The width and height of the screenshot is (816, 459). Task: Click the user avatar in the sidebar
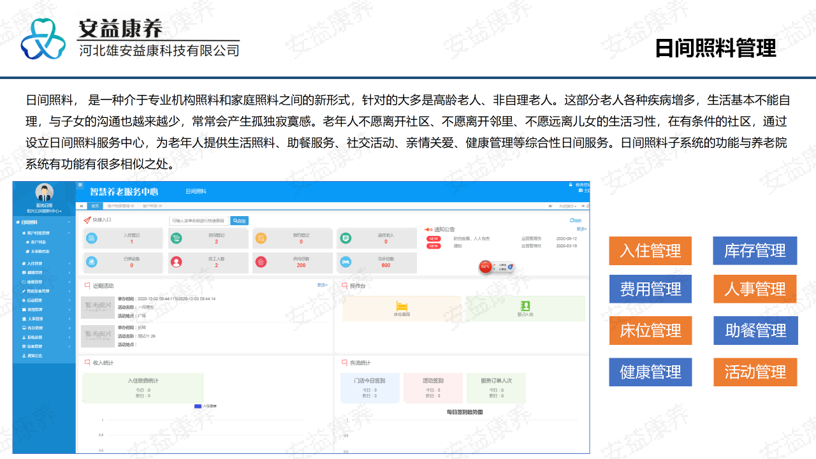(44, 192)
